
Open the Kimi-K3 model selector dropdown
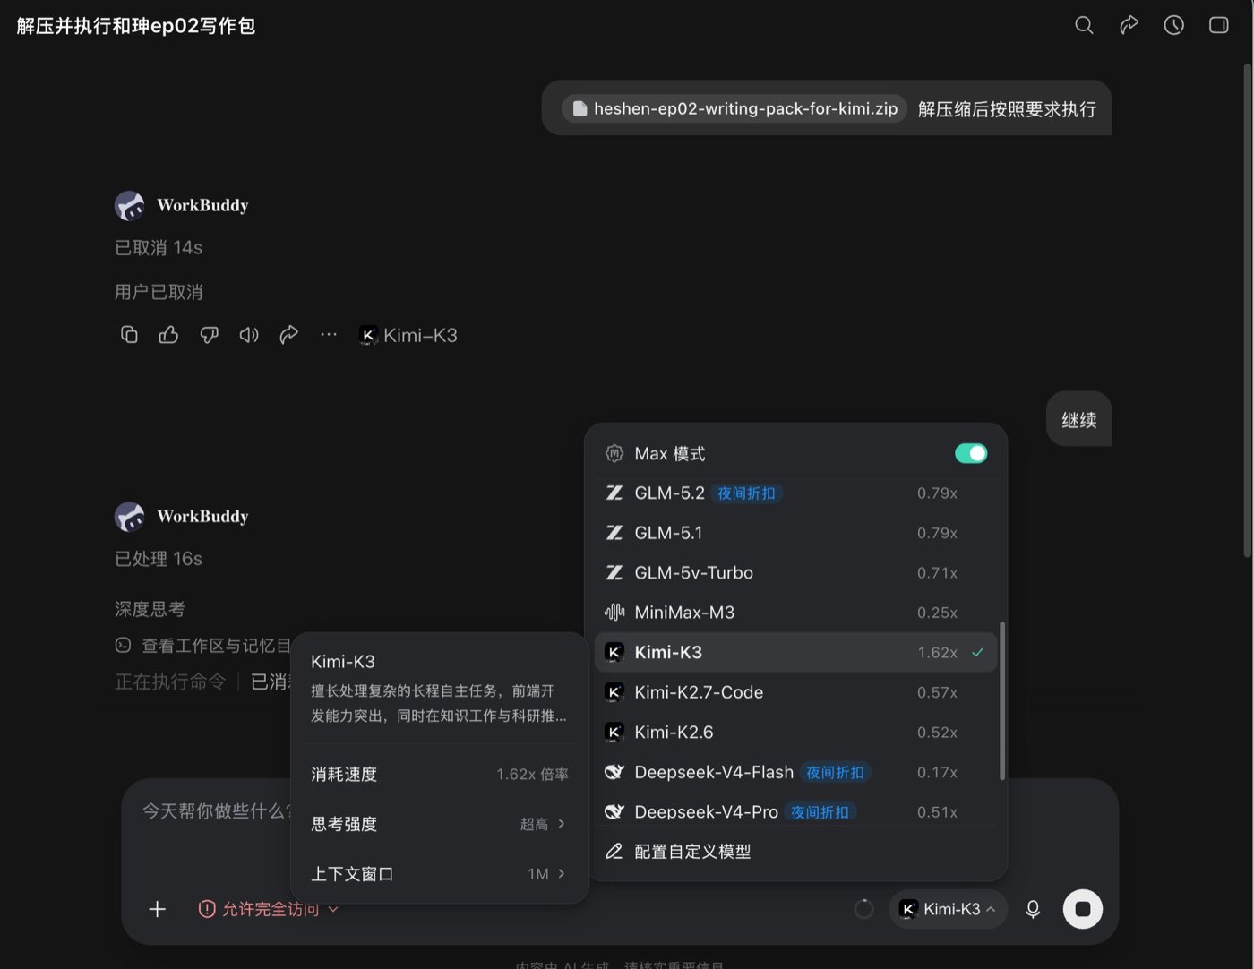coord(948,909)
